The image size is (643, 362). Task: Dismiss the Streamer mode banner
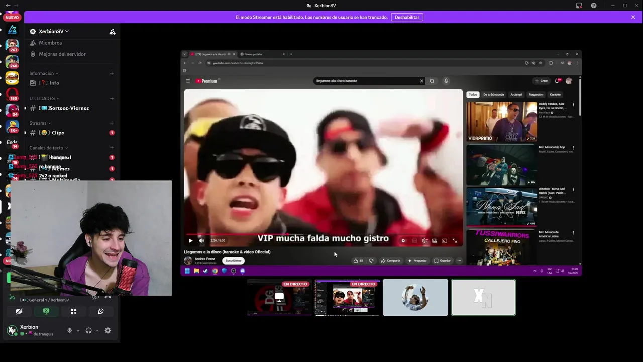point(633,17)
